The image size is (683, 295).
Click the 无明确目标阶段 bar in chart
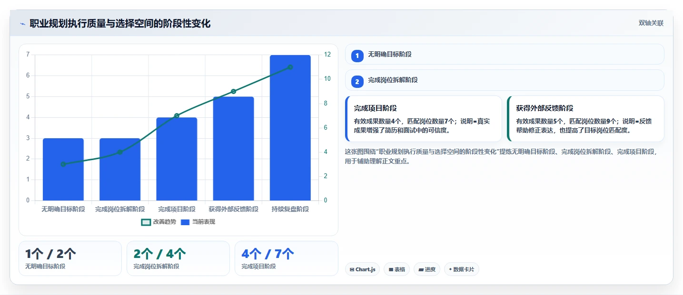coord(63,169)
